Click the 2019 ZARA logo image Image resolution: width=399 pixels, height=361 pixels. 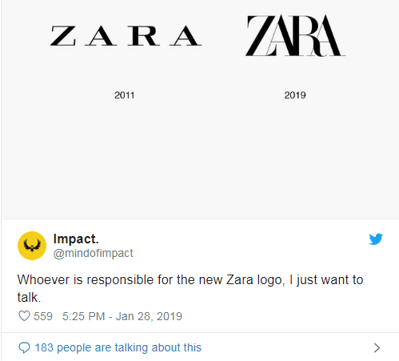295,35
